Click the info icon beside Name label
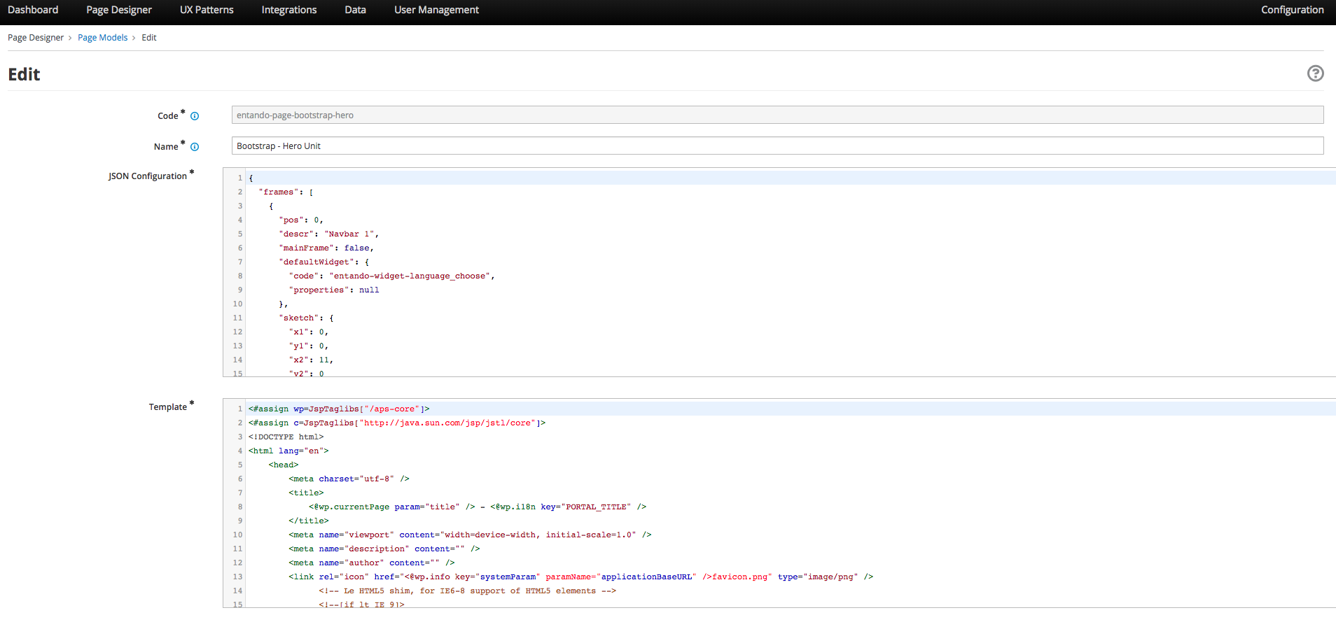The image size is (1336, 622). [195, 147]
